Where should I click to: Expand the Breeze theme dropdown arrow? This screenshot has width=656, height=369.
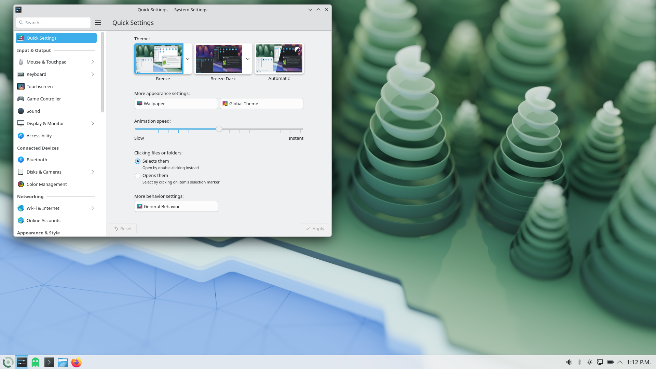tap(188, 59)
